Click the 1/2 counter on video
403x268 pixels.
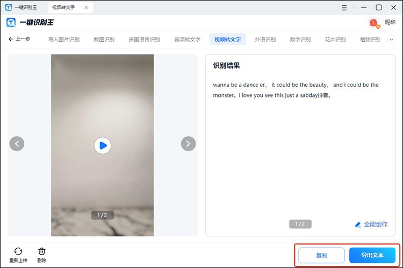point(102,215)
